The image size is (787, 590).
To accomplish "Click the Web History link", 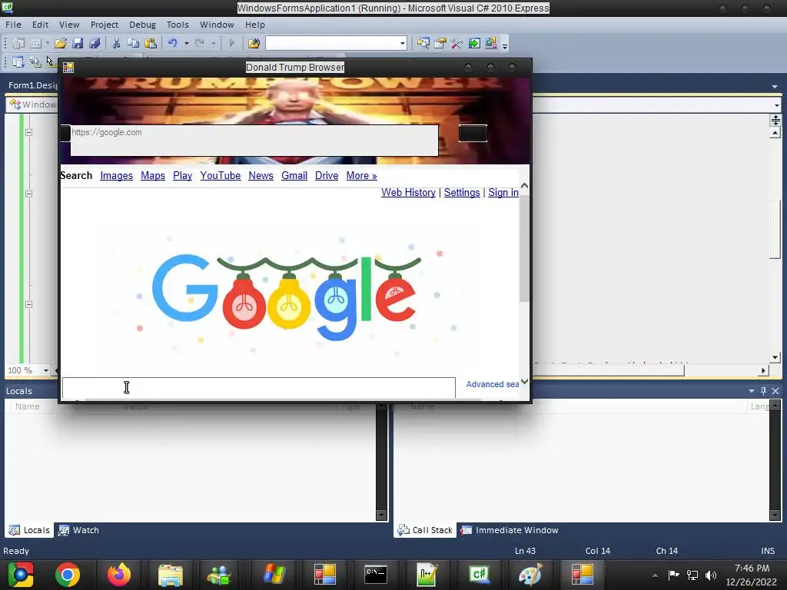I will pyautogui.click(x=408, y=193).
